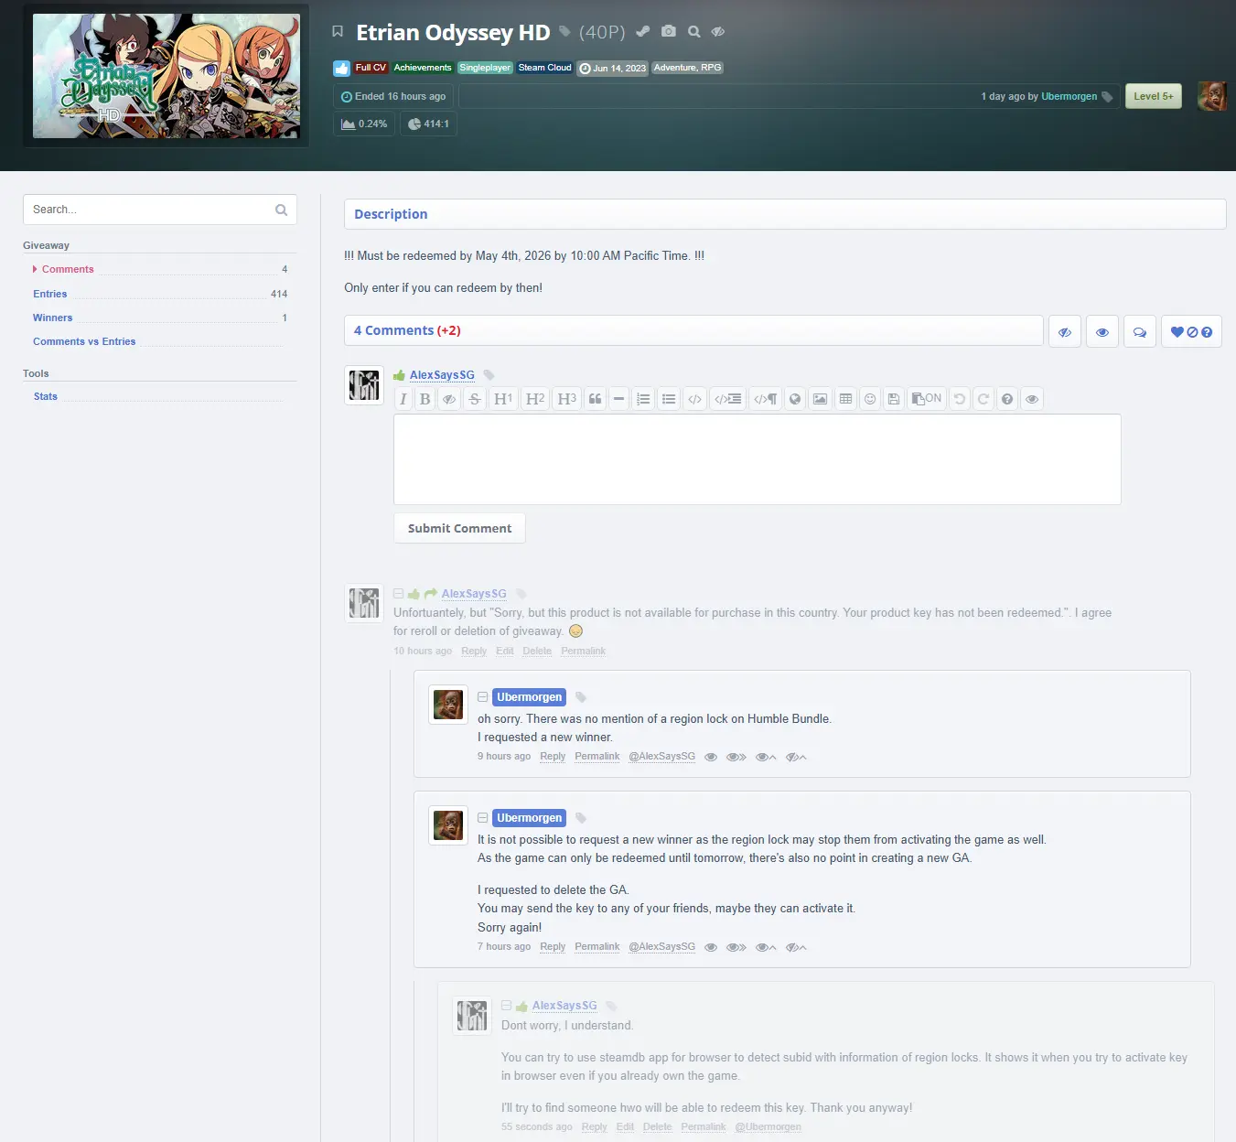Click the camera screenshots icon in the title row

pos(669,32)
